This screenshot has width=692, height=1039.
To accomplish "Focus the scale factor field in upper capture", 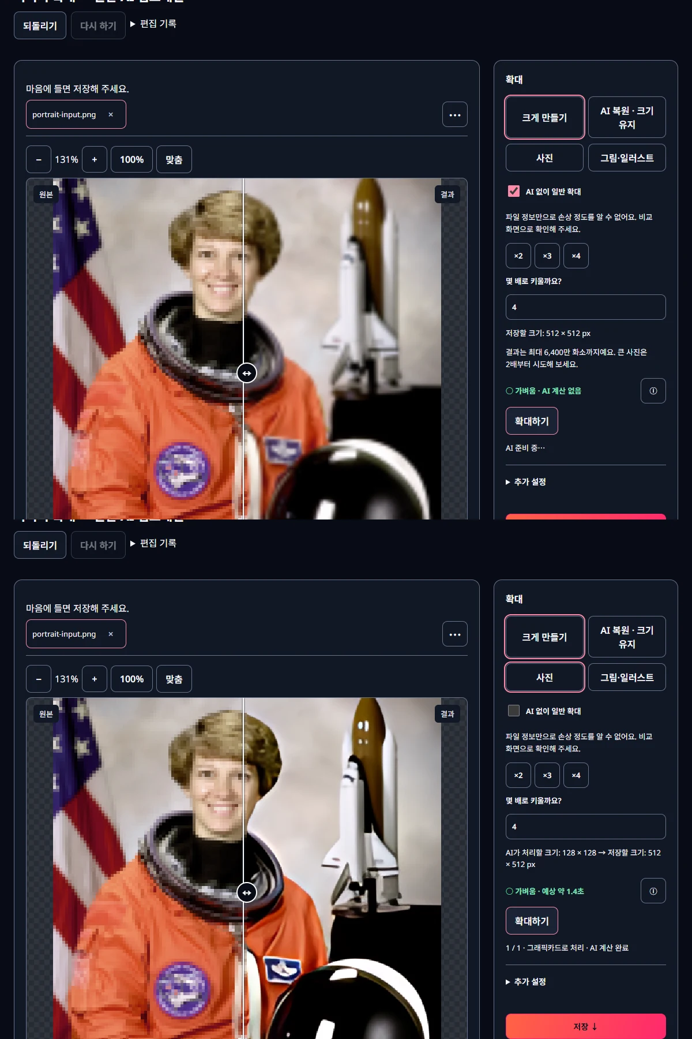I will (x=586, y=307).
